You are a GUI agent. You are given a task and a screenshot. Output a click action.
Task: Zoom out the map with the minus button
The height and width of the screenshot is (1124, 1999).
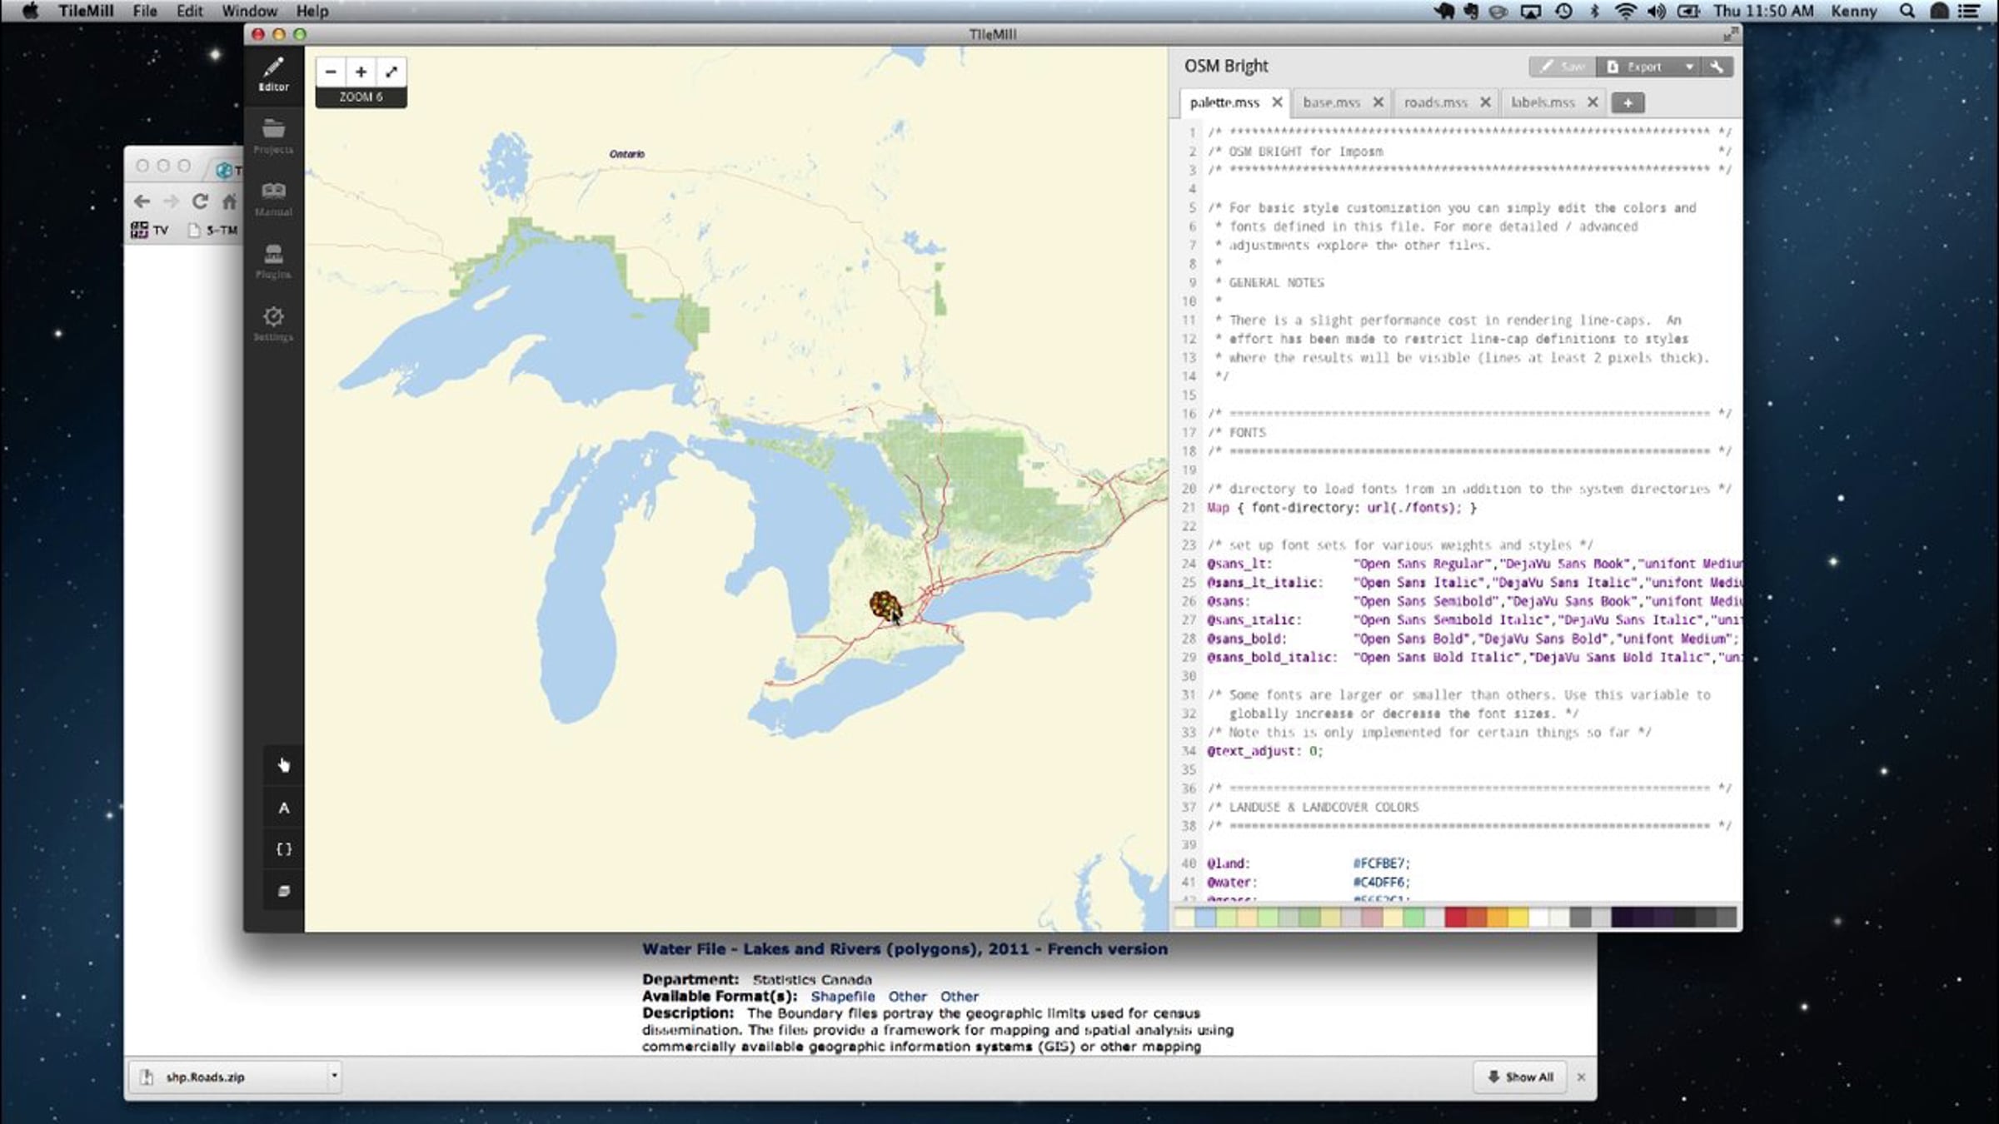[x=331, y=72]
